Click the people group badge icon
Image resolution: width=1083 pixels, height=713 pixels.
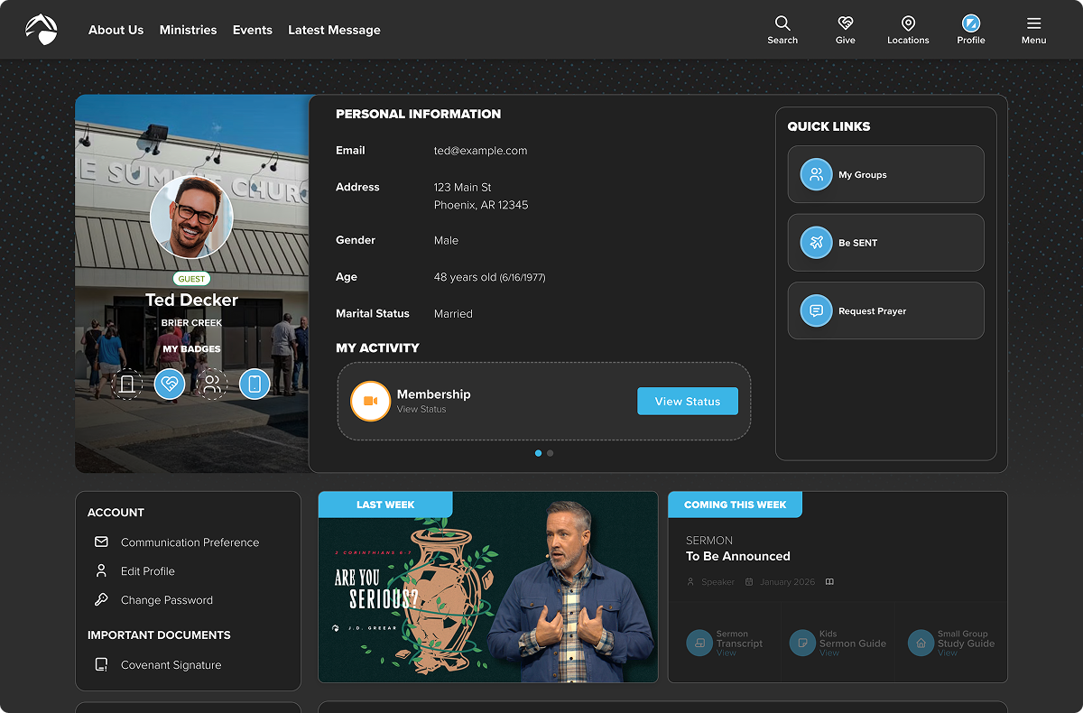click(212, 384)
